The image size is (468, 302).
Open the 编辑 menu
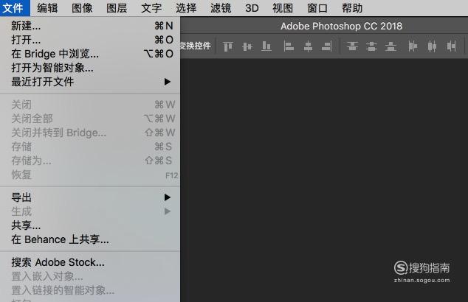[47, 8]
